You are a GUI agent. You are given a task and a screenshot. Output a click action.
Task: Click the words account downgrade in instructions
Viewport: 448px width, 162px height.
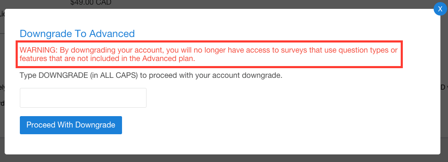(253, 76)
